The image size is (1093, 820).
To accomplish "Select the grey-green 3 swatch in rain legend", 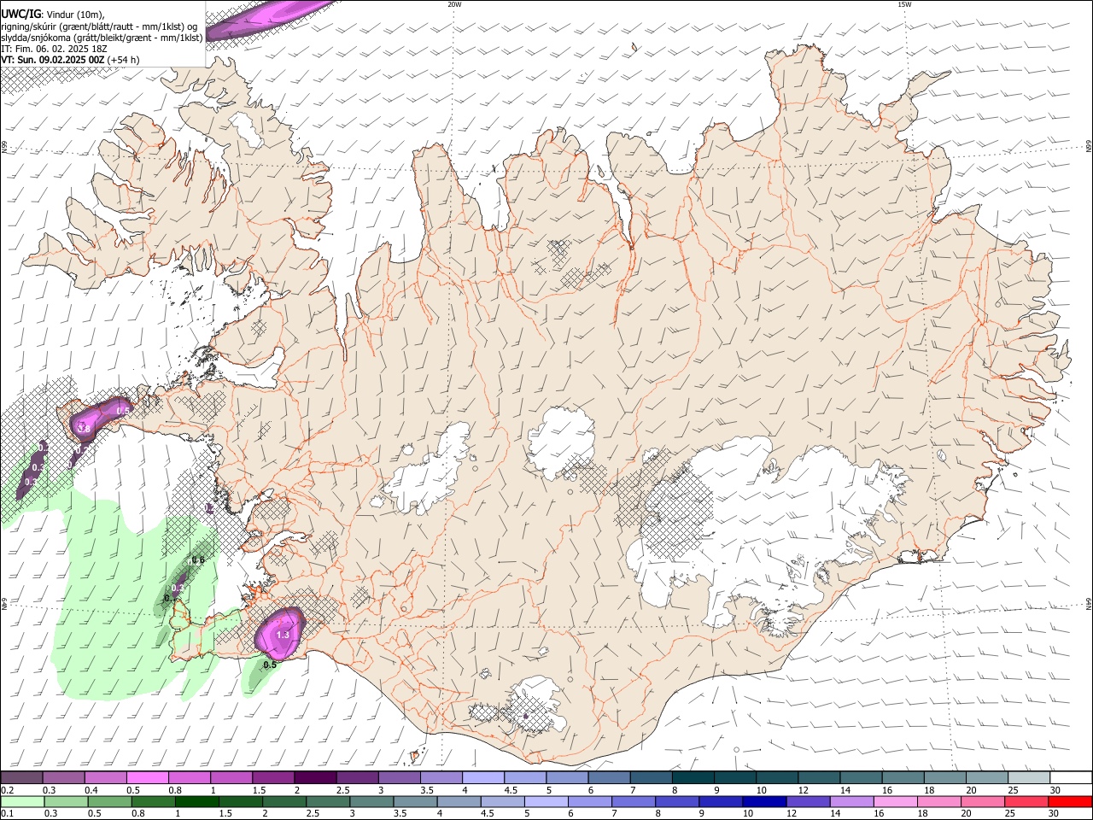I will point(371,802).
